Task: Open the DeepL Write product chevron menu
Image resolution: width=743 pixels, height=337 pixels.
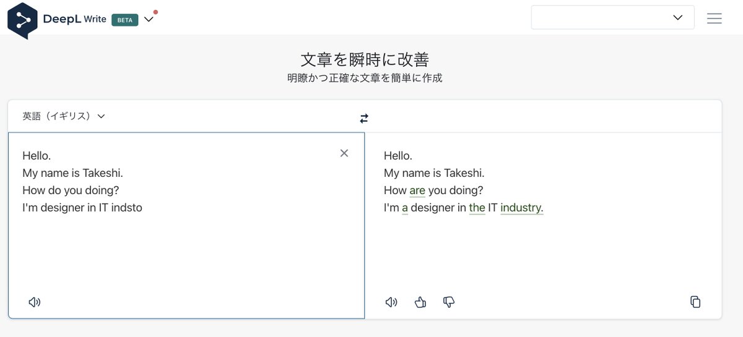Action: pyautogui.click(x=149, y=19)
